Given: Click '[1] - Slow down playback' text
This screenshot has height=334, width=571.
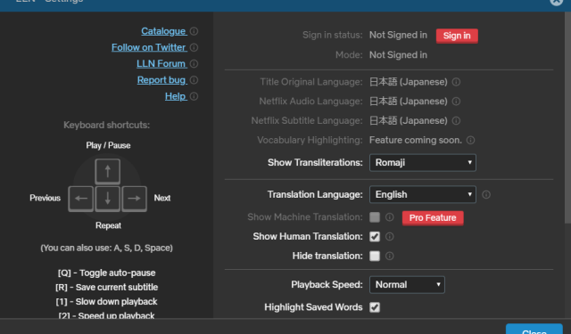Looking at the screenshot, I should click(x=107, y=302).
